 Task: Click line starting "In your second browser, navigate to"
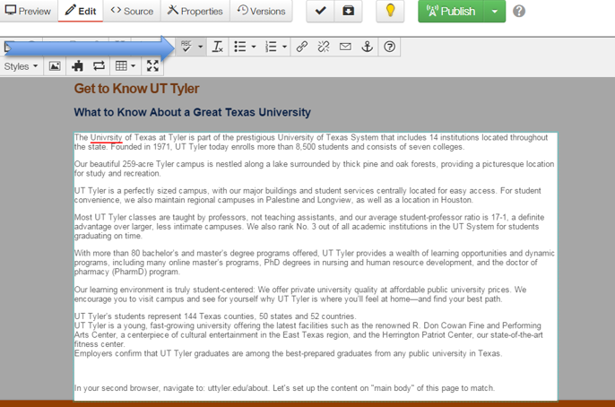(284, 388)
